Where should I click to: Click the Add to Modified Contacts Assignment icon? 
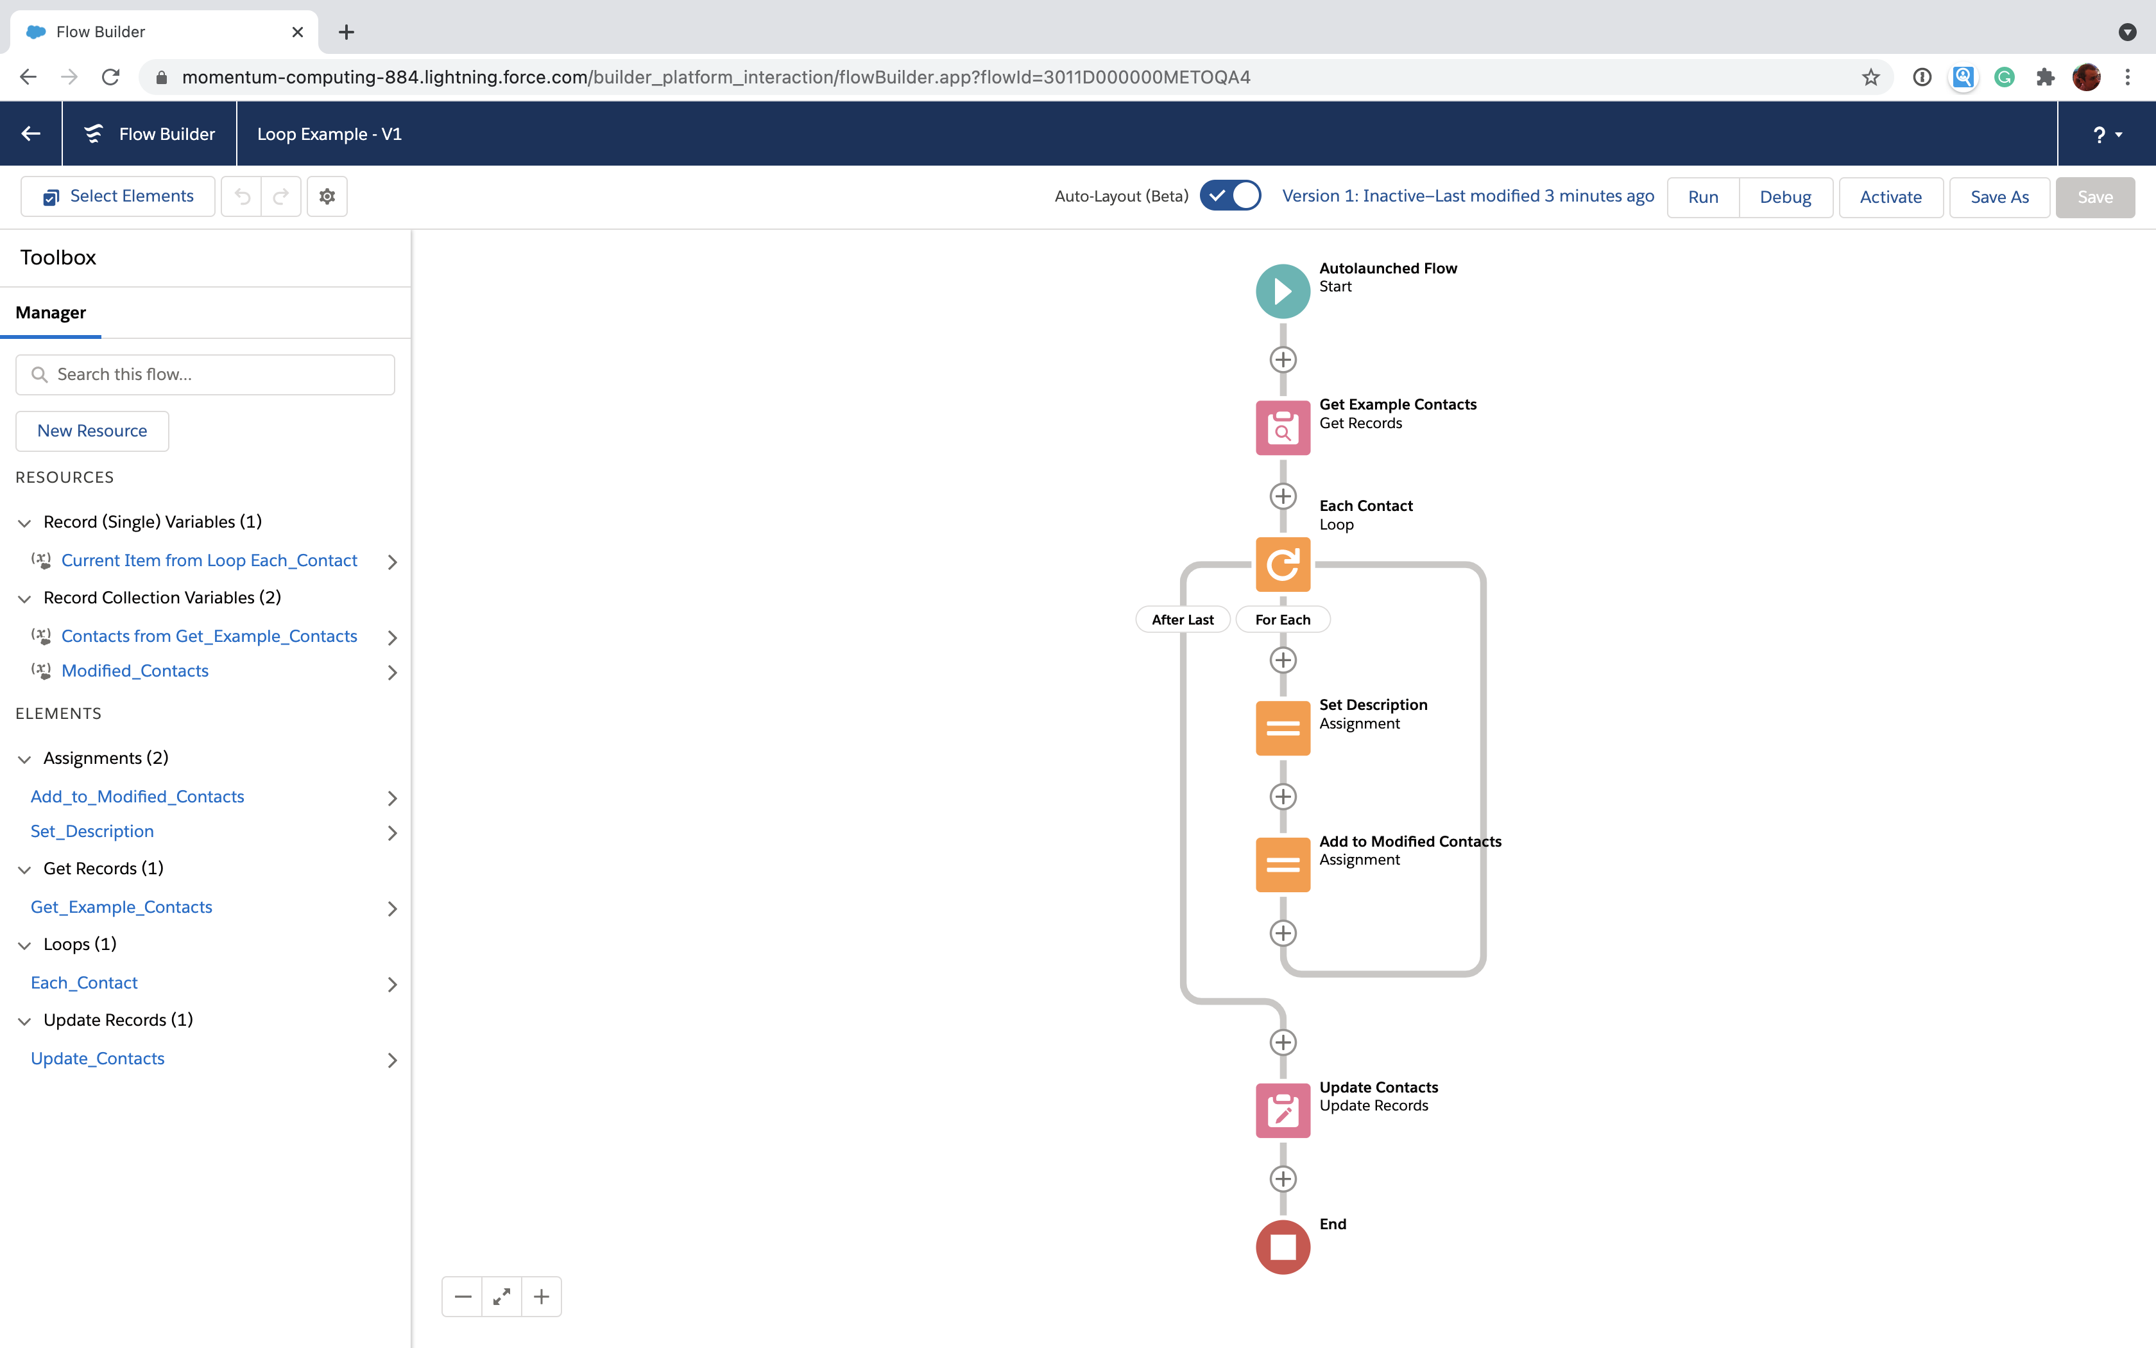pos(1282,863)
